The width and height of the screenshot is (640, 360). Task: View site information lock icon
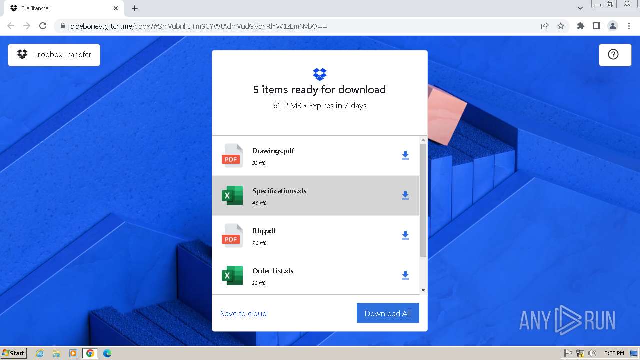(63, 26)
